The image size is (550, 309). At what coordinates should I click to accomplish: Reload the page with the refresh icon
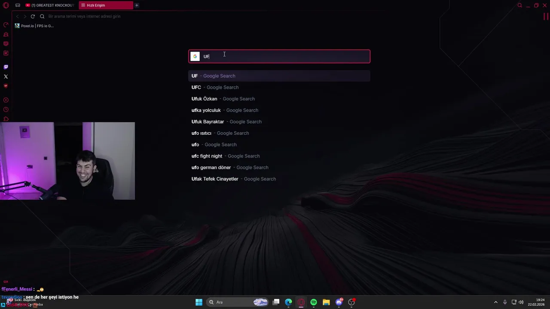pyautogui.click(x=33, y=16)
